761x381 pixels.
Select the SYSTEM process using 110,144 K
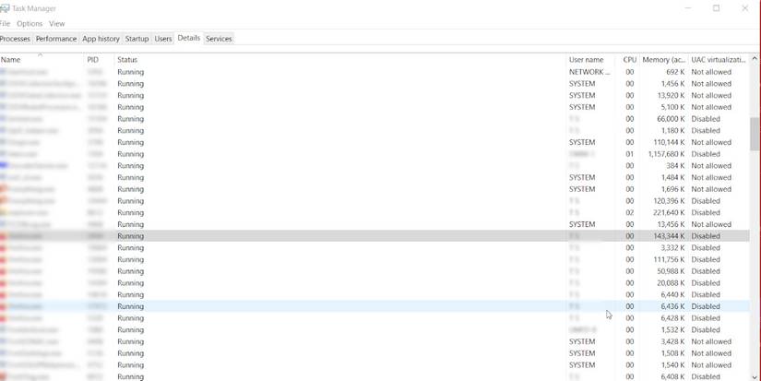375,142
